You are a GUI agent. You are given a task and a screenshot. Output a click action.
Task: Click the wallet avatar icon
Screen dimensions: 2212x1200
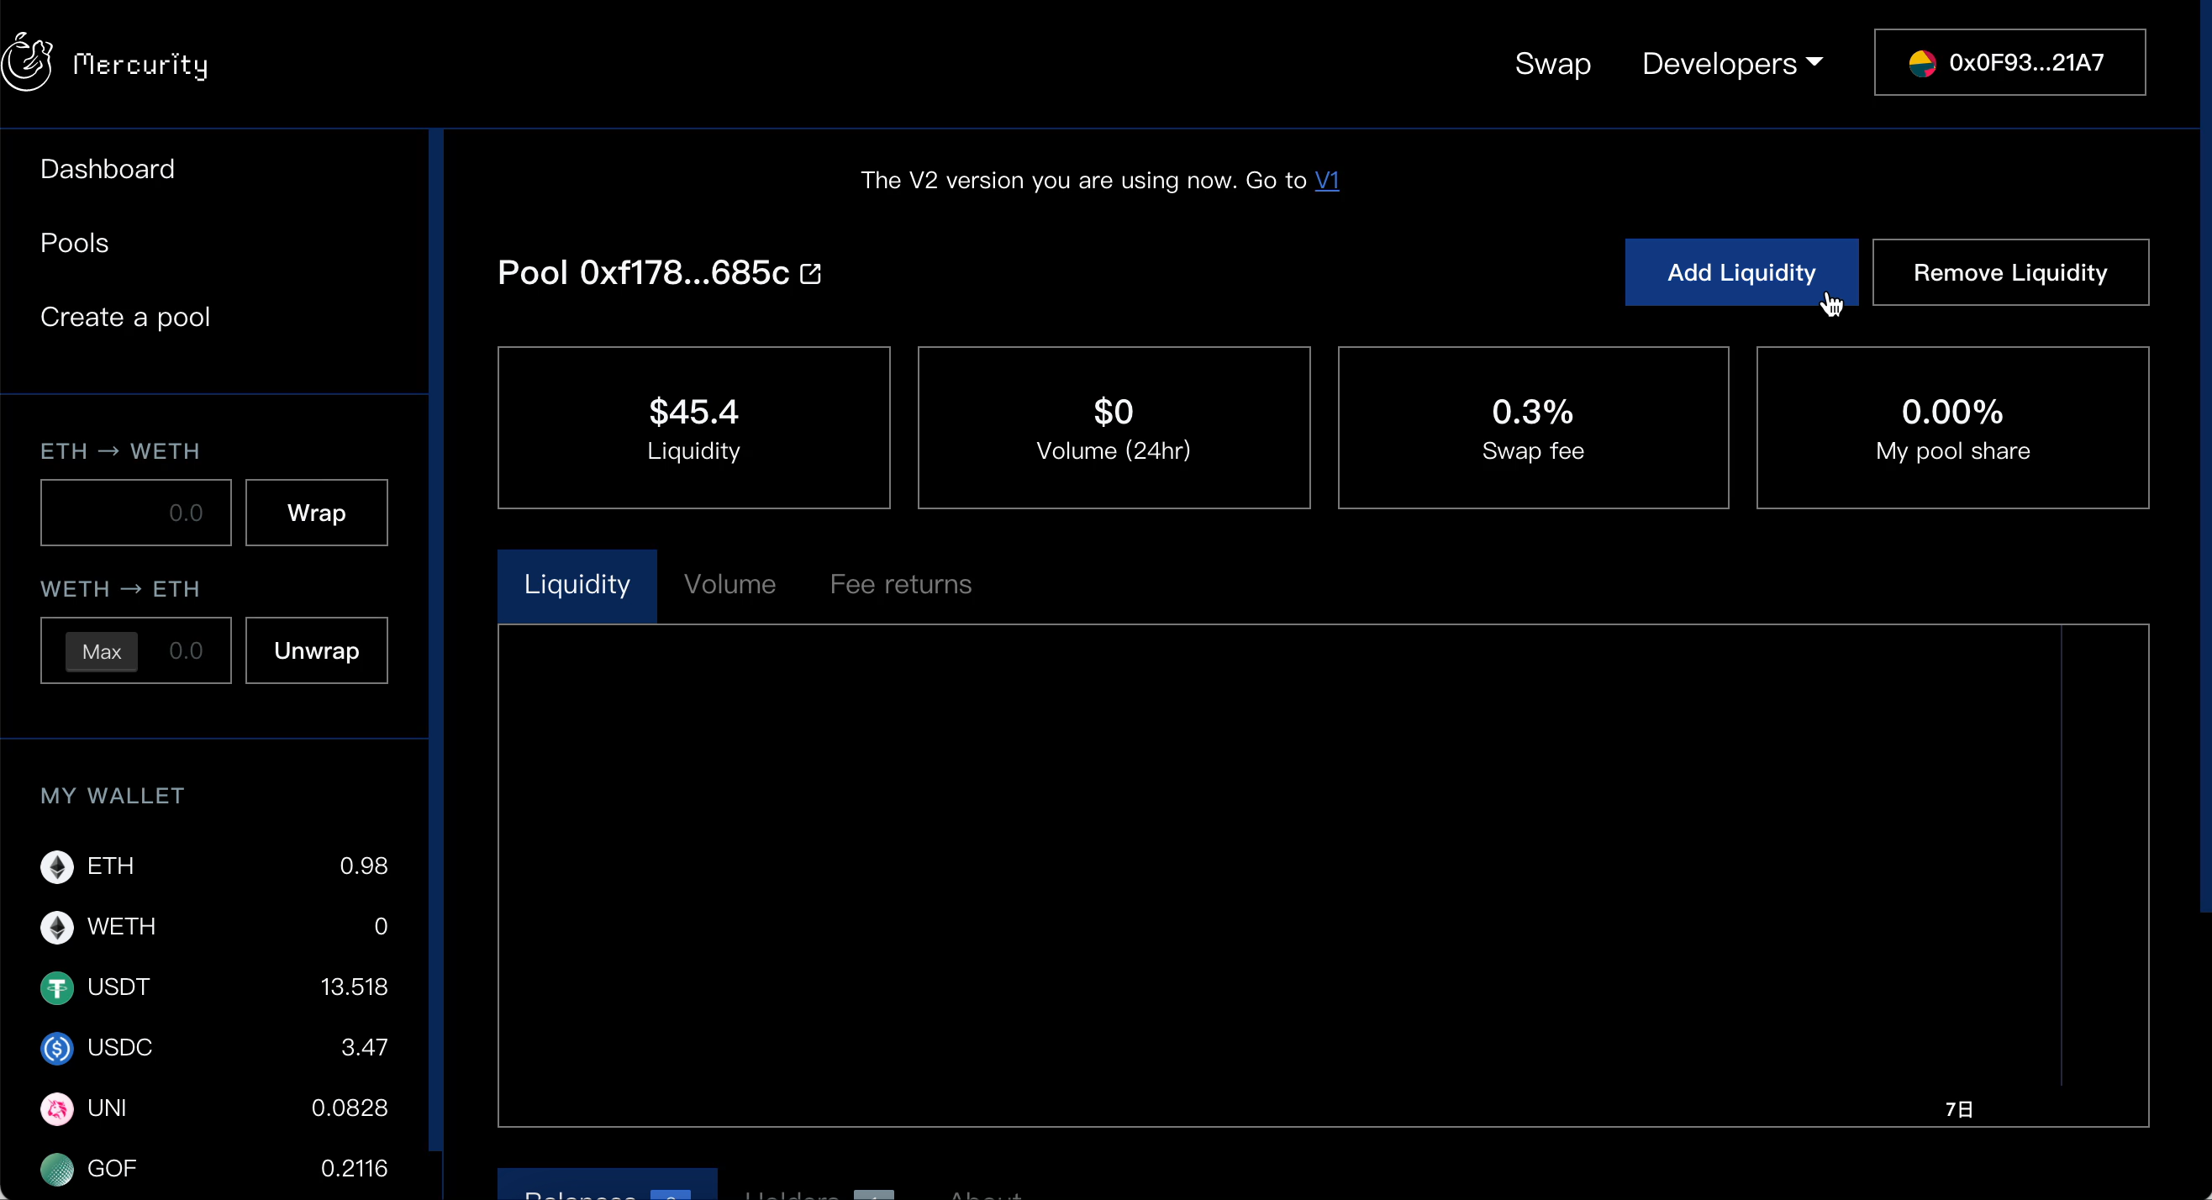click(1922, 64)
